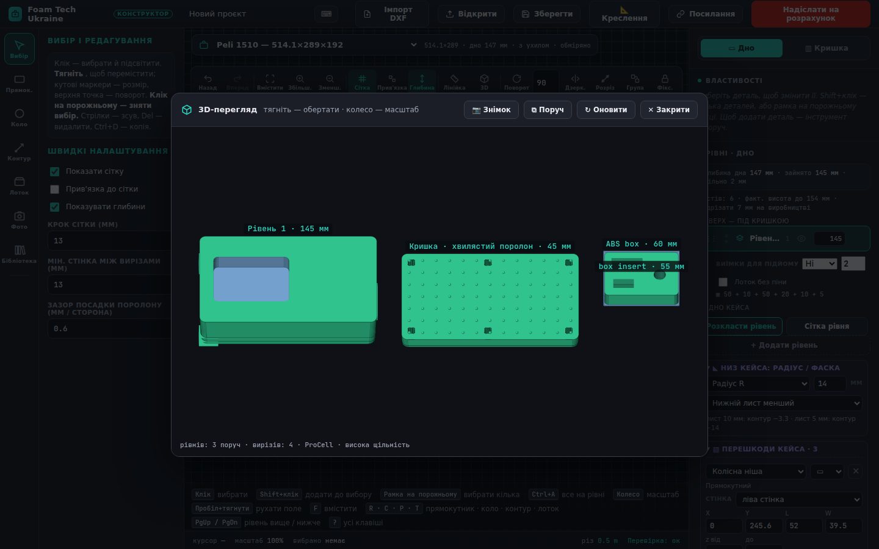The image size is (879, 549).
Task: Group items with the Група icon
Action: tap(635, 82)
